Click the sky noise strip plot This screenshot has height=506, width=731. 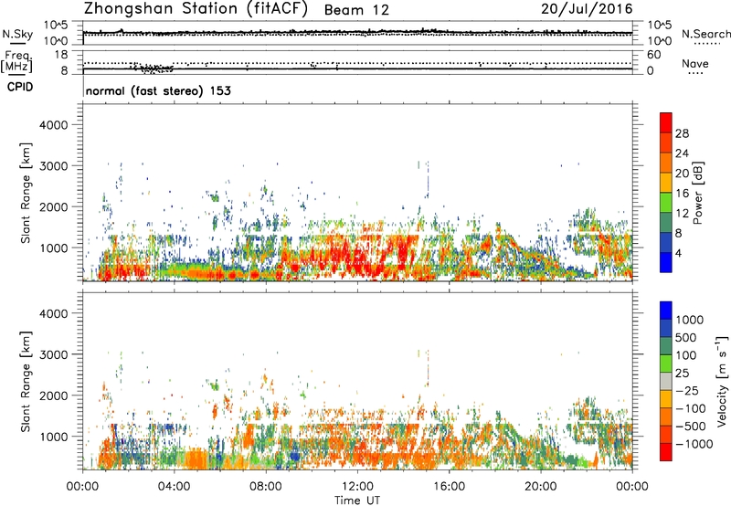(x=357, y=33)
